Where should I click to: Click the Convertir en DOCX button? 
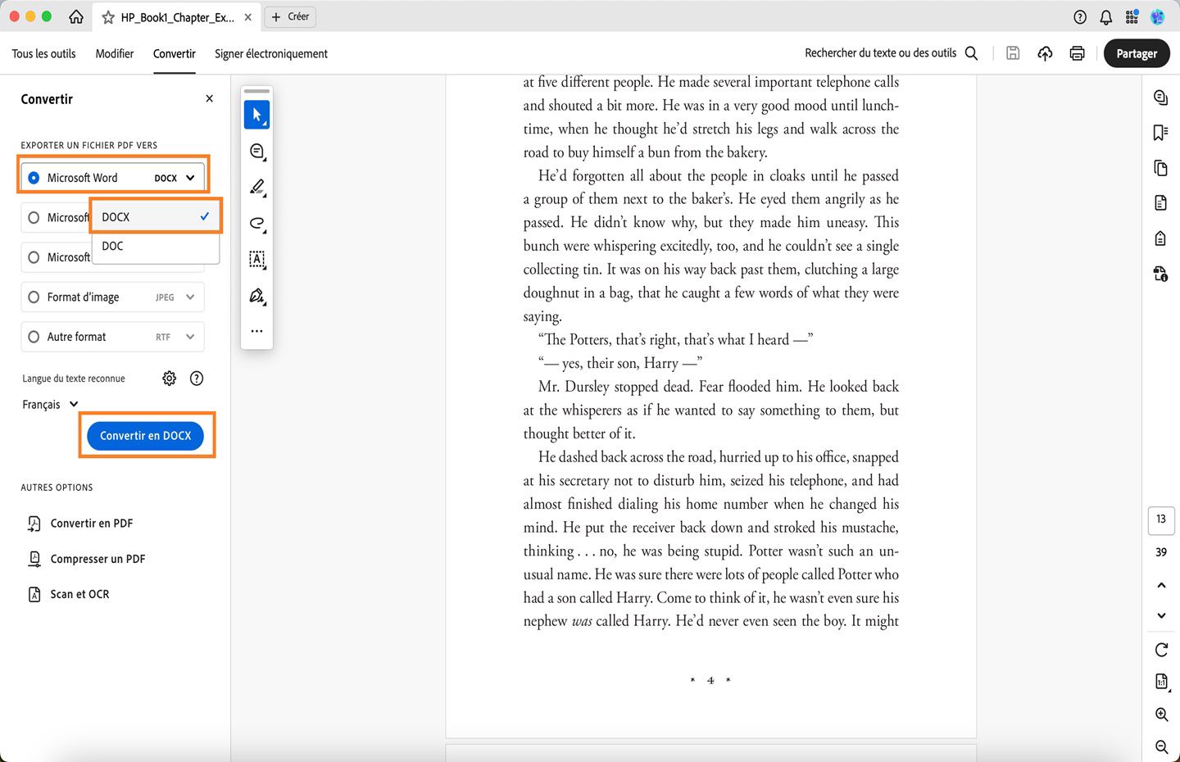[x=145, y=435]
